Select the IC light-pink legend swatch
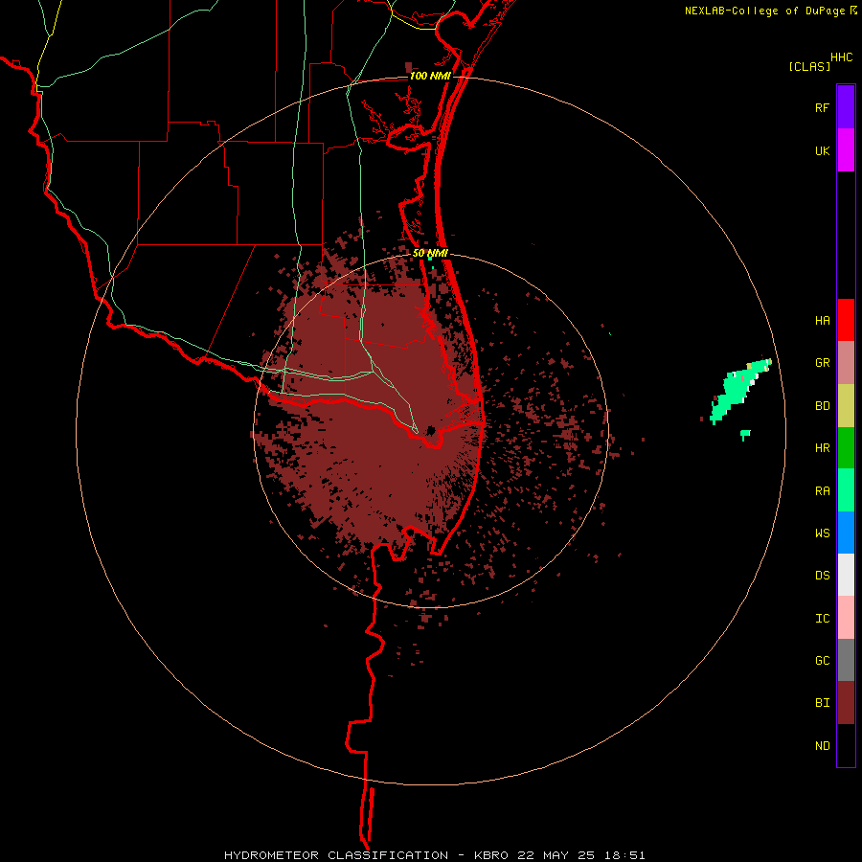The width and height of the screenshot is (862, 862). pos(846,618)
